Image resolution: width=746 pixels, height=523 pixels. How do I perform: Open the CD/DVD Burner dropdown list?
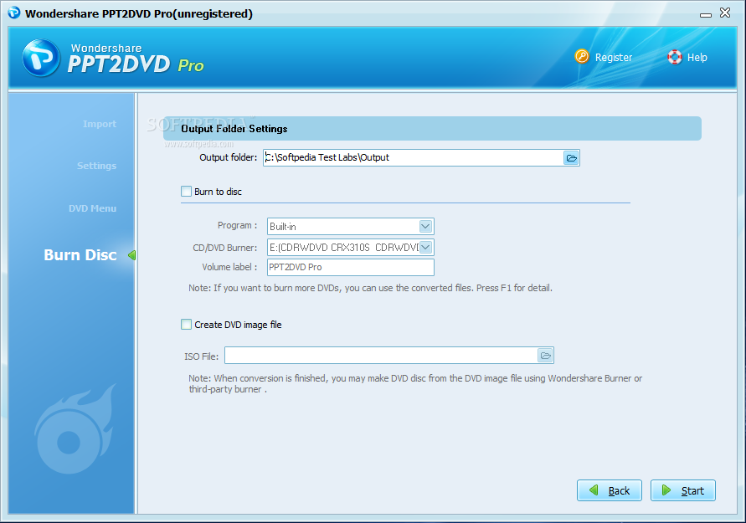[425, 247]
